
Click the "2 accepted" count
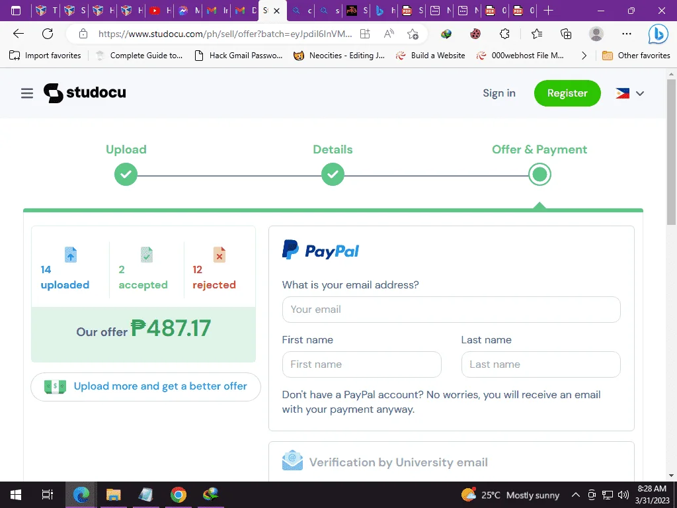pos(143,277)
